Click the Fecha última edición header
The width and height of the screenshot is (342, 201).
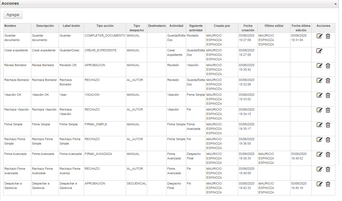point(301,28)
